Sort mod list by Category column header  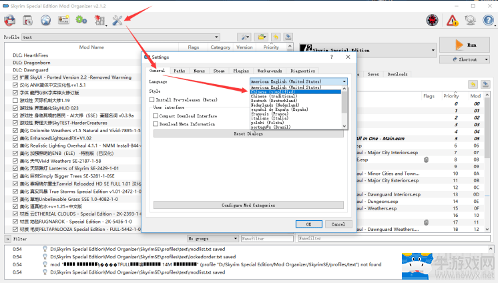click(x=220, y=47)
